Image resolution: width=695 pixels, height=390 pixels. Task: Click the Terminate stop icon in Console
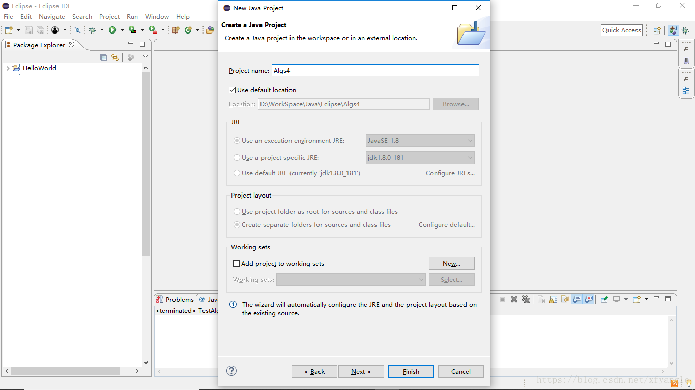point(502,299)
